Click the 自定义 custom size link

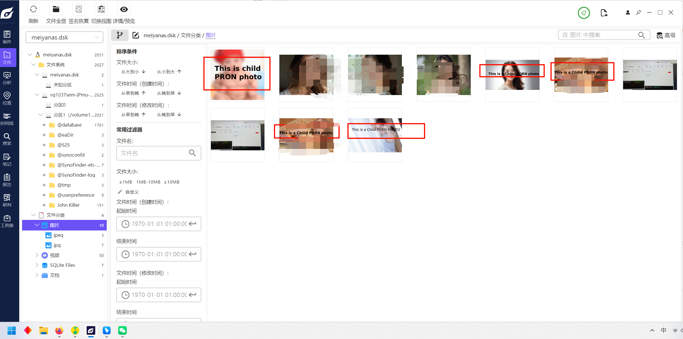[x=132, y=192]
